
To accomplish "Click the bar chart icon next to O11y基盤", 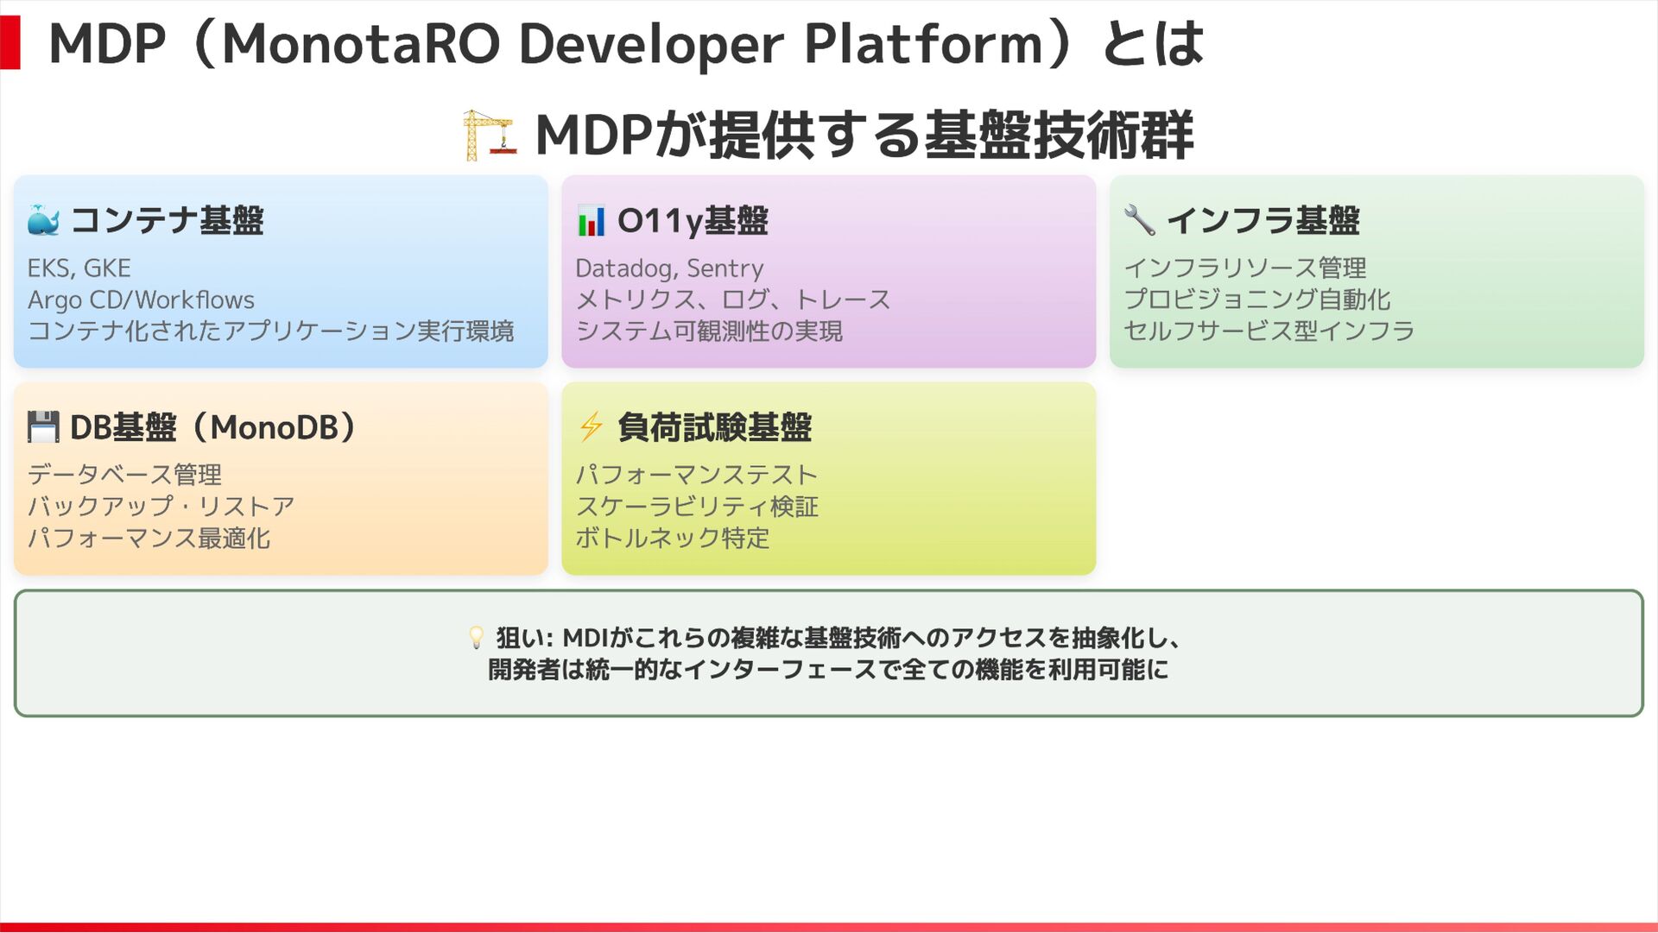I will pos(592,221).
